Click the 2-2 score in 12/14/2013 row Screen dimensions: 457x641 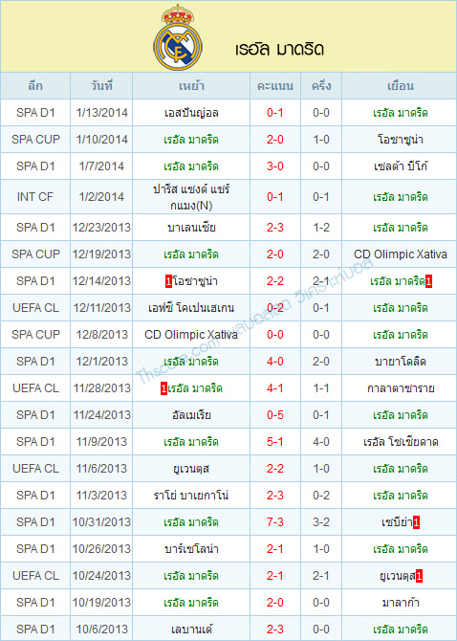coord(275,281)
